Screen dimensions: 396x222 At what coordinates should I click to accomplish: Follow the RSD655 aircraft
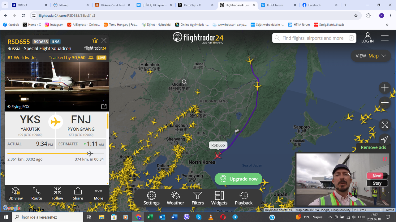point(57,194)
